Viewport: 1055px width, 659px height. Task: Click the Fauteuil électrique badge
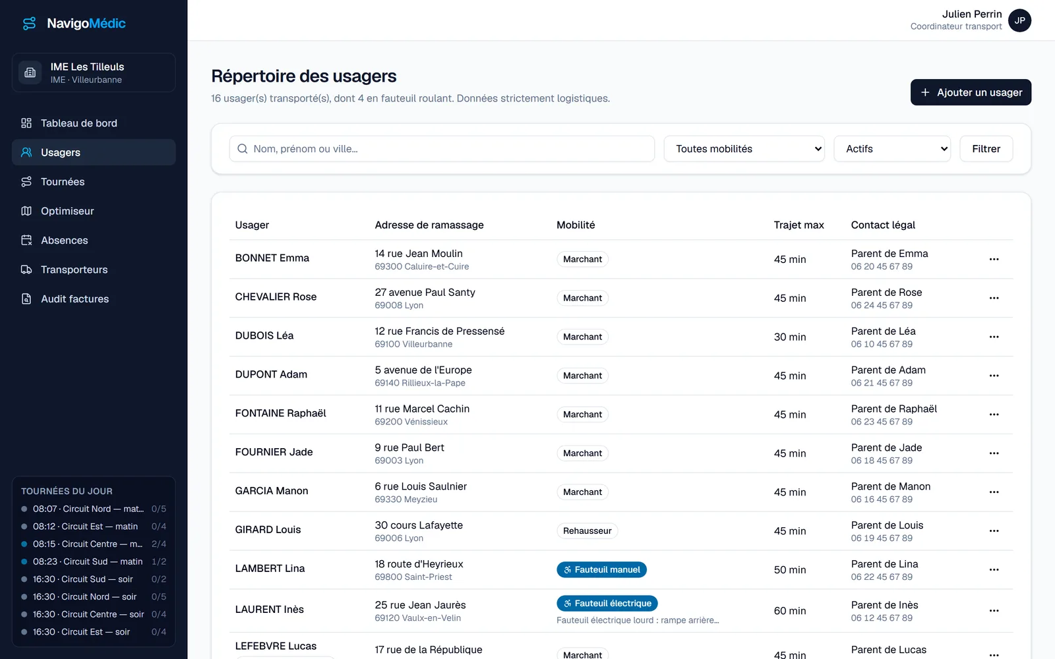point(607,604)
